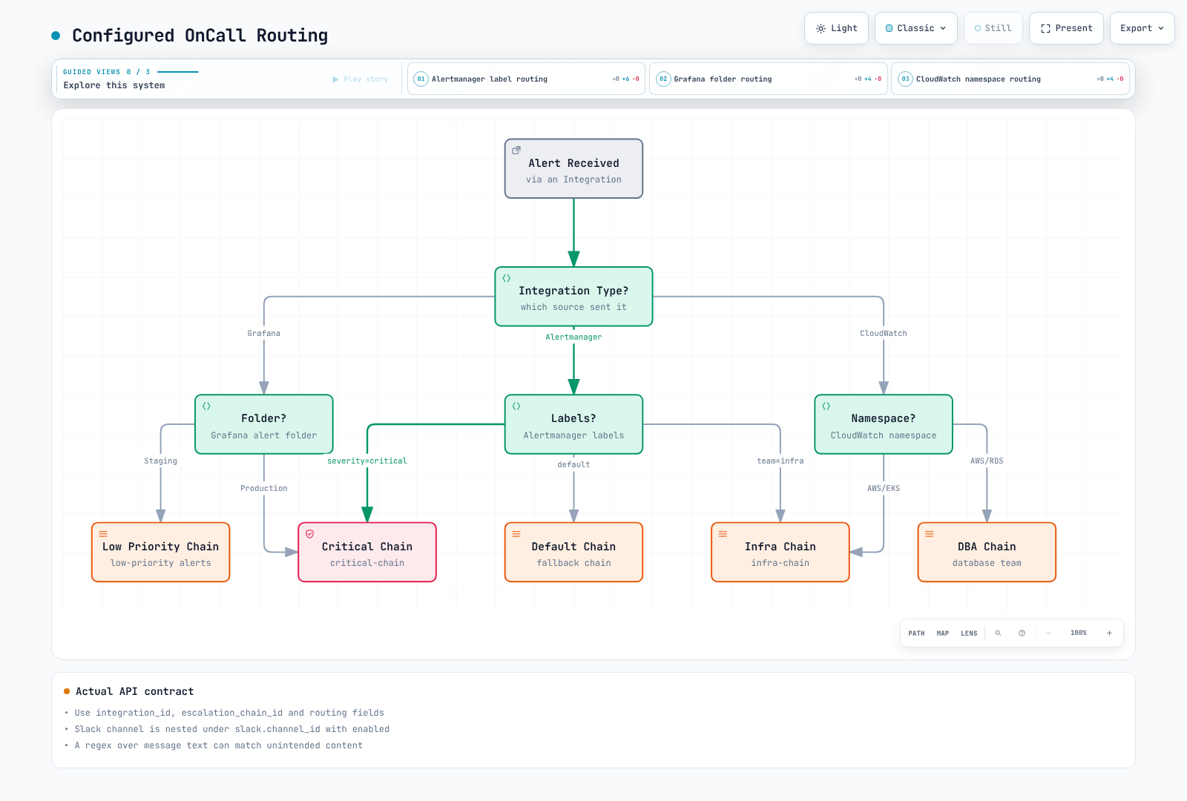
Task: Click the shield icon on Critical Chain node
Action: point(310,534)
